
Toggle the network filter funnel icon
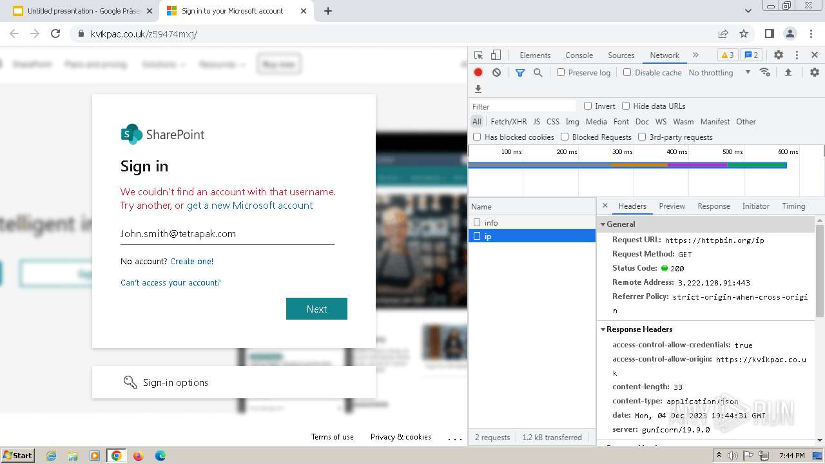tap(520, 73)
